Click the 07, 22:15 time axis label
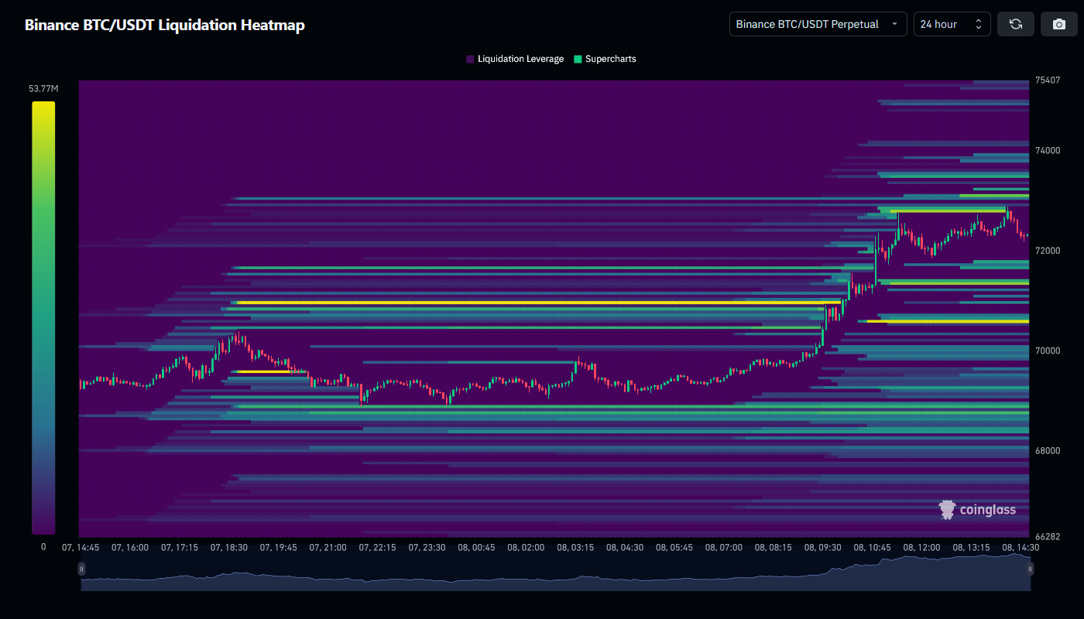The width and height of the screenshot is (1084, 619). click(x=377, y=547)
